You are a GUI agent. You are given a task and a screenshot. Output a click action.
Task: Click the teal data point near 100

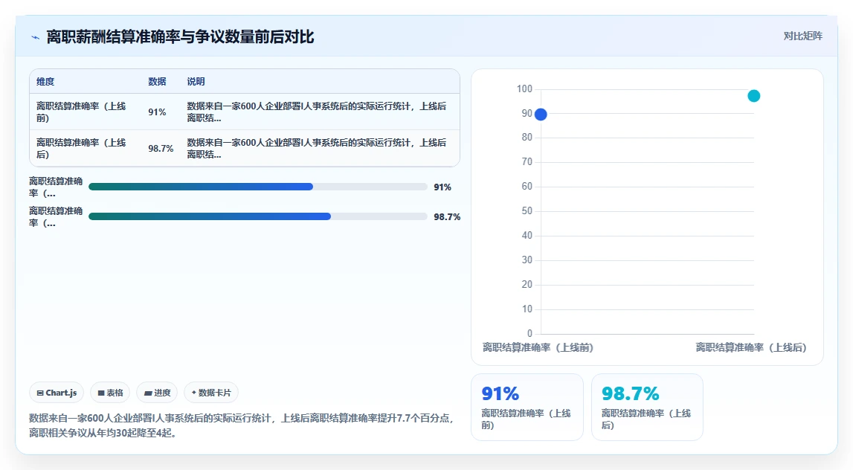point(754,96)
